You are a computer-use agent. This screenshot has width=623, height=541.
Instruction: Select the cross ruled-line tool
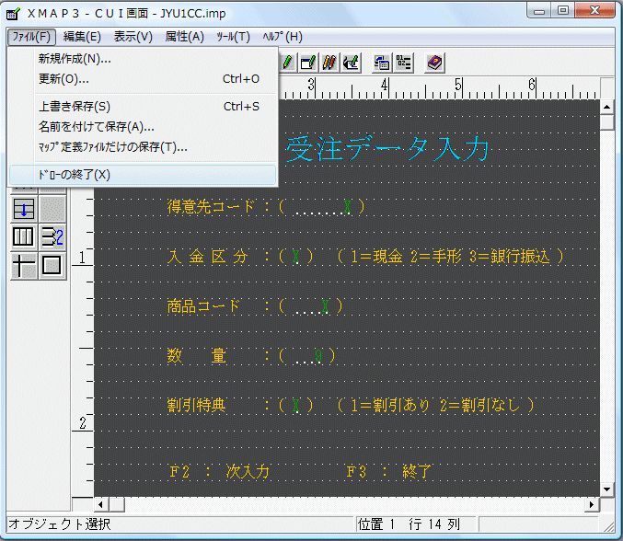[24, 265]
